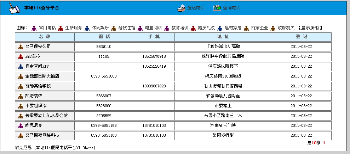Click the icon beside 凯诺装饰

(x=21, y=96)
